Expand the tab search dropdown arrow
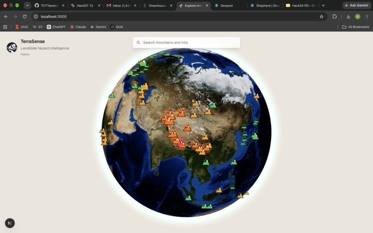Viewport: 373px width, 233px height. point(27,5)
